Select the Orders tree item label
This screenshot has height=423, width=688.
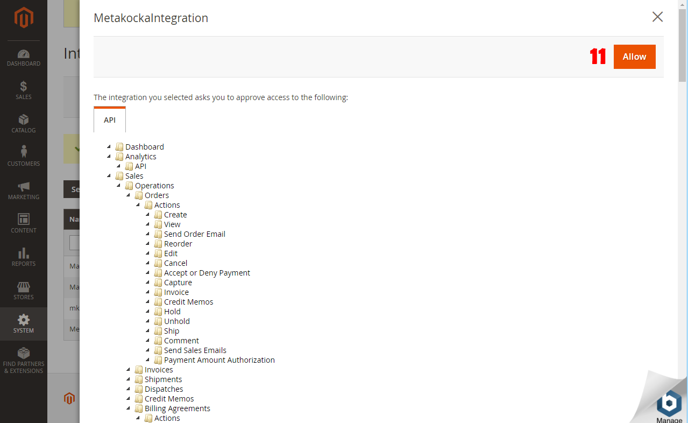click(157, 195)
